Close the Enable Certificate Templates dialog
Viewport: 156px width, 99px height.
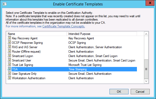pos(150,3)
